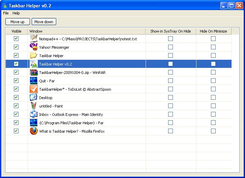The image size is (245, 178).
Task: Click the orange ToDoList checkmark icon
Action: (x=34, y=89)
